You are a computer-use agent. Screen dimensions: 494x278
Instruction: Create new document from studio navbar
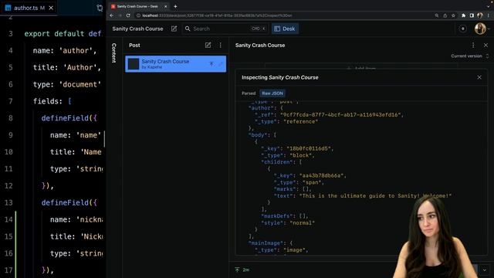click(174, 29)
